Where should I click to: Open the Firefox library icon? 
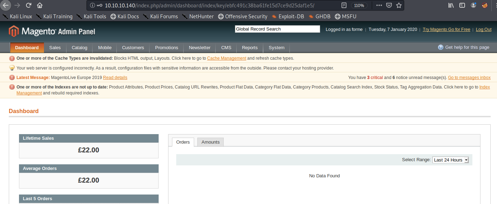tap(451, 5)
